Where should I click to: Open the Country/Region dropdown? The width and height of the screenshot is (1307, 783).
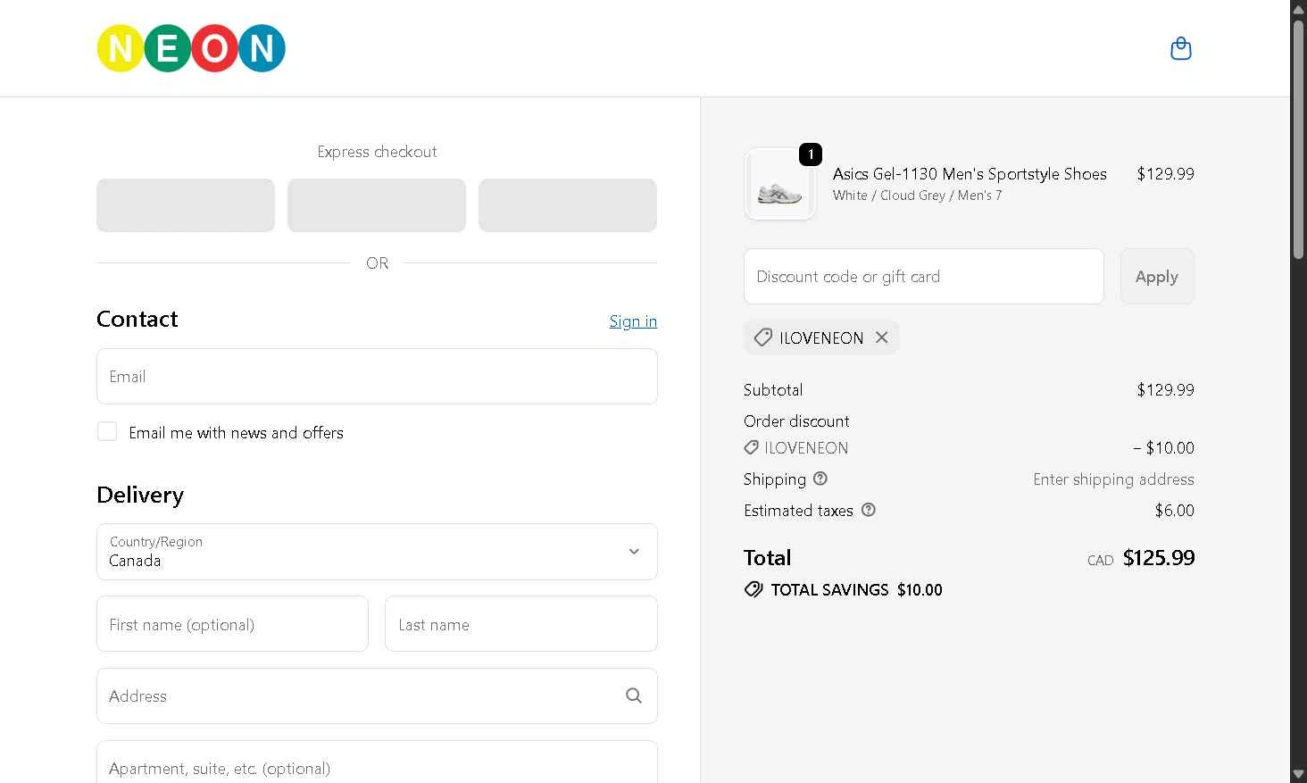tap(377, 552)
